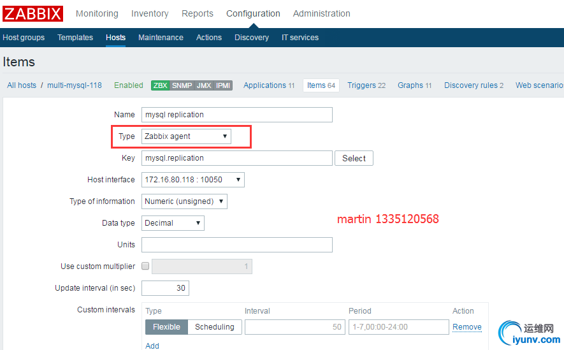This screenshot has height=350, width=564.
Task: Click the Period field showing 1-7,00:00-24:00
Action: point(398,327)
